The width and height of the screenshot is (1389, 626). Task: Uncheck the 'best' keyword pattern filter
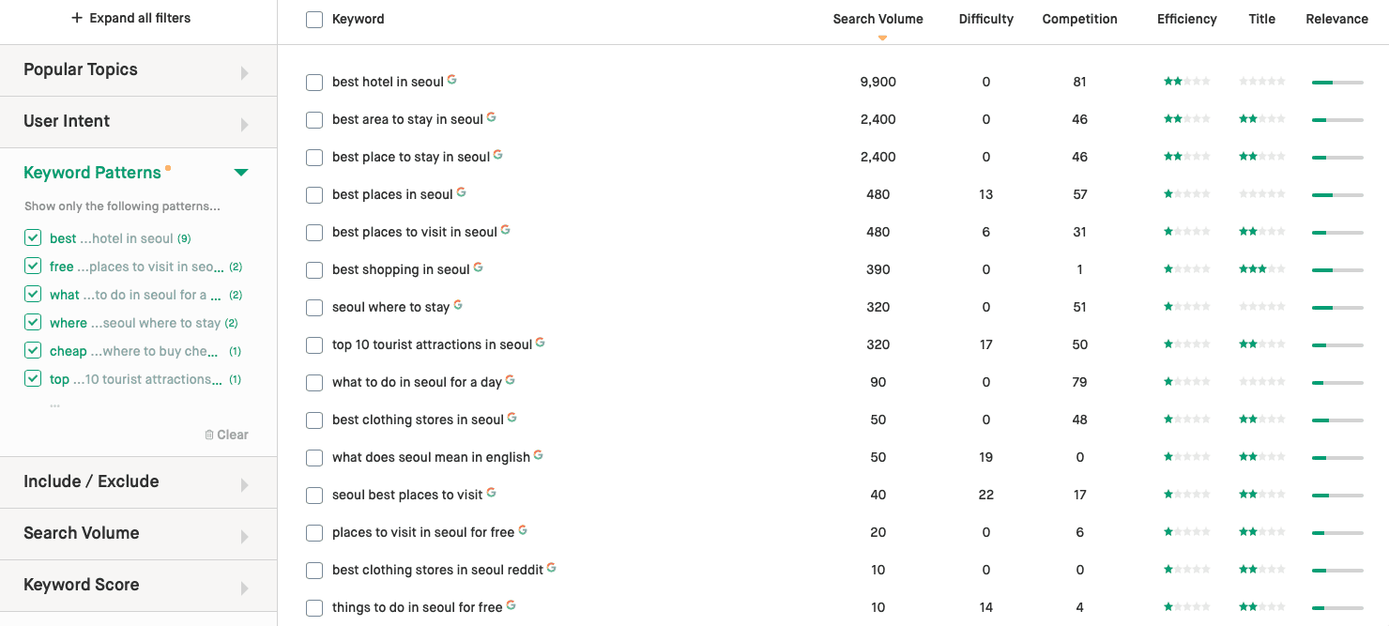pos(33,238)
